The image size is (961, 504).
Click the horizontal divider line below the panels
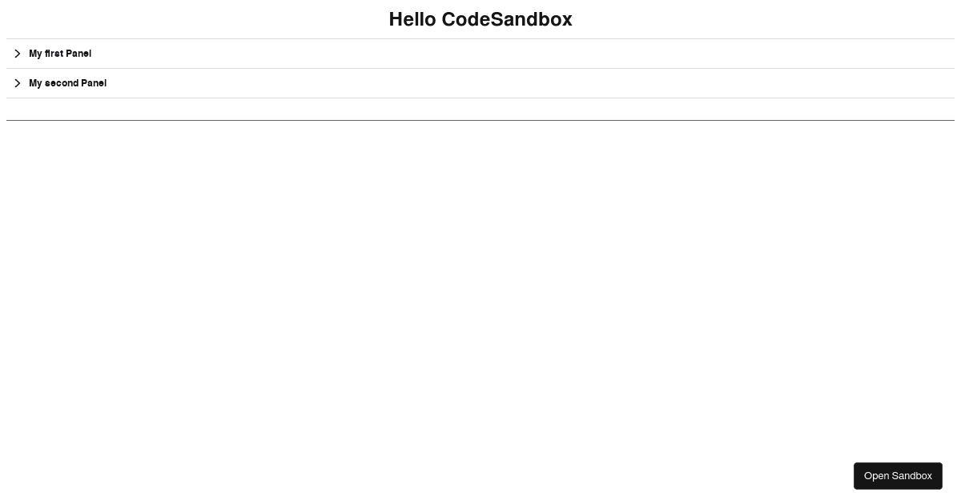pyautogui.click(x=480, y=120)
